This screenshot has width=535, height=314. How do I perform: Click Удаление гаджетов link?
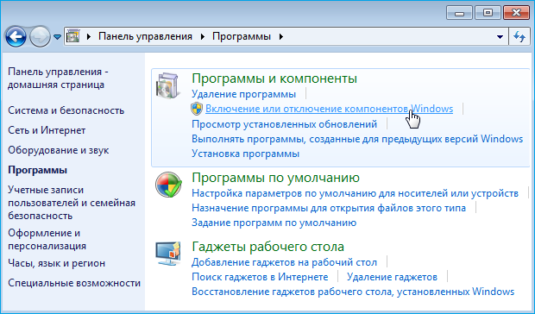pyautogui.click(x=392, y=277)
